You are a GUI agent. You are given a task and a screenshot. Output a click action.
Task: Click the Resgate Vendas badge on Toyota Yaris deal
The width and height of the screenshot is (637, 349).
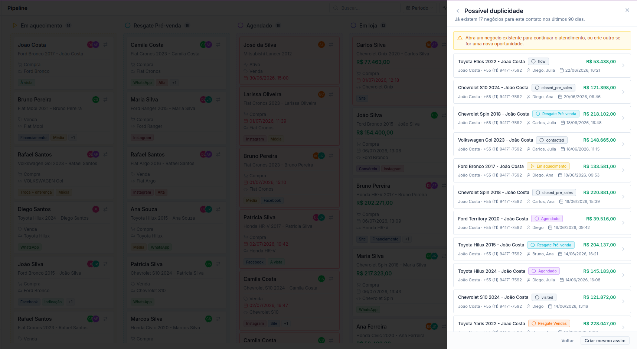click(549, 323)
